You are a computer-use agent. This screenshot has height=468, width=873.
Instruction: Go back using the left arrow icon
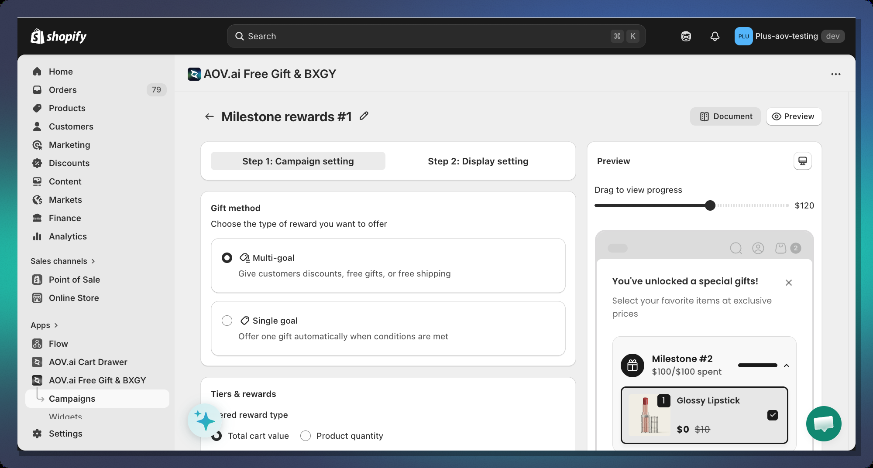[x=210, y=116]
